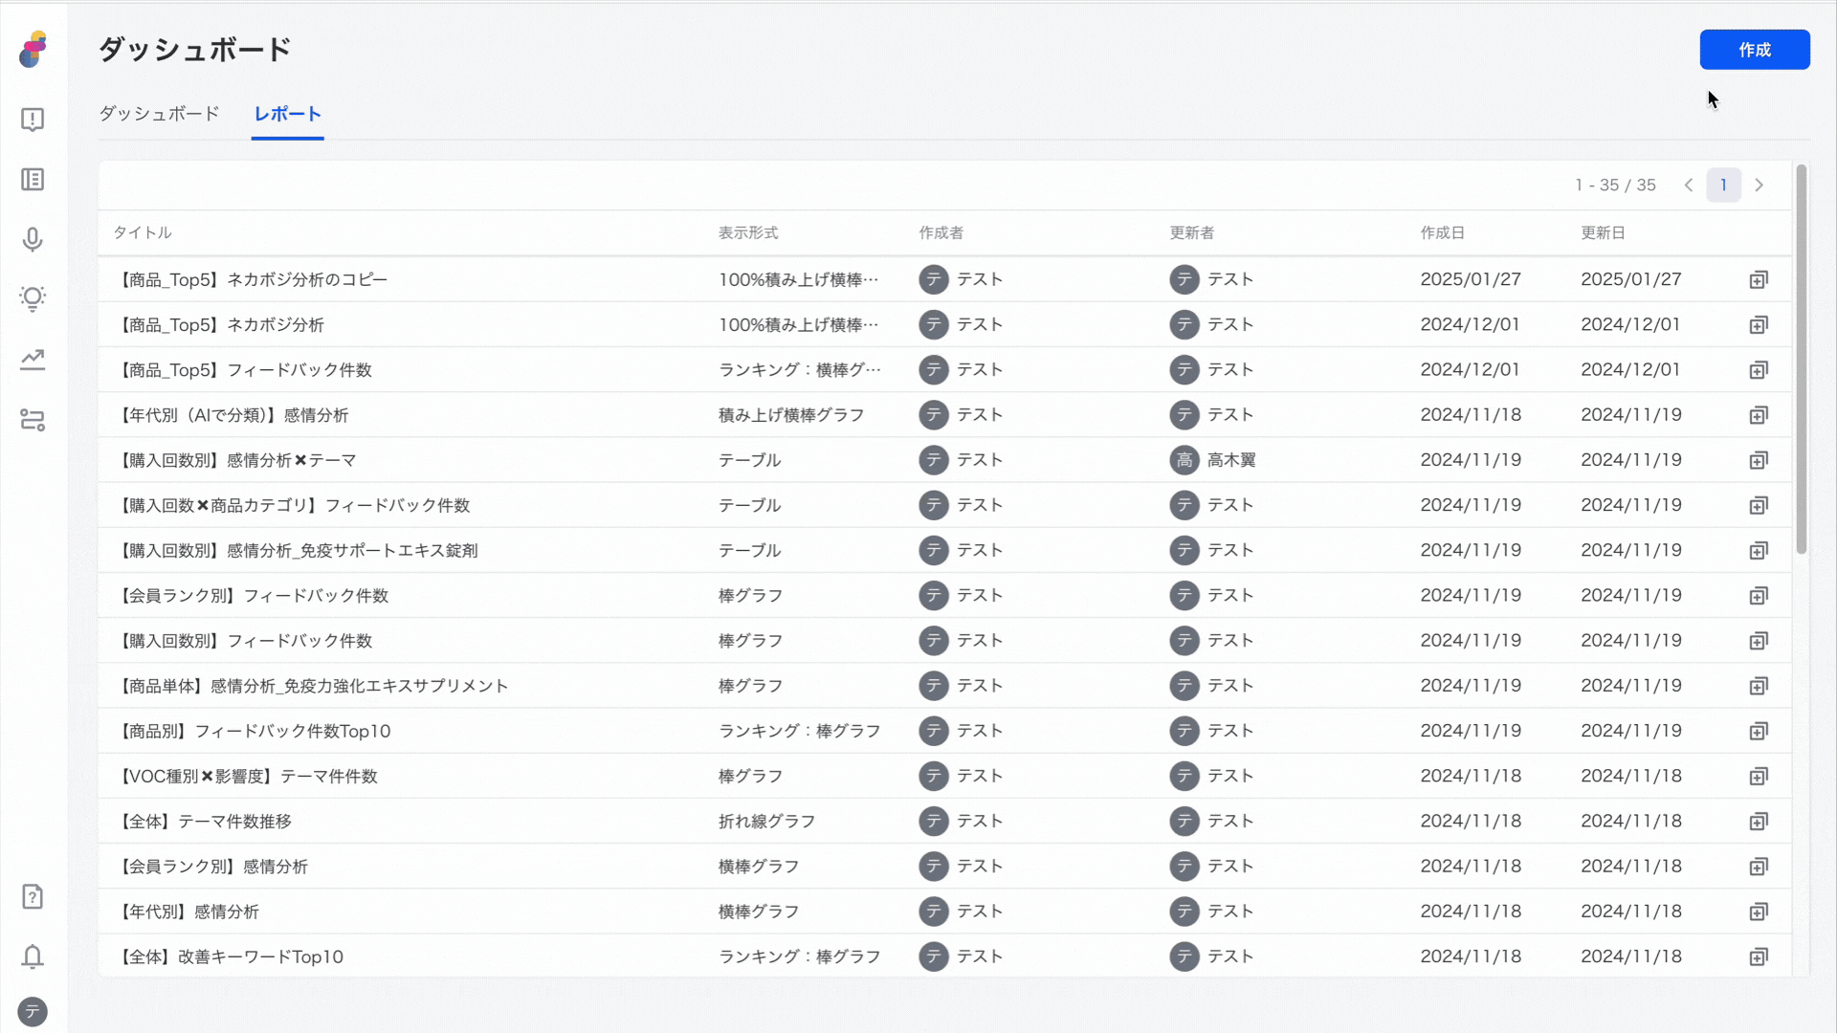Screen dimensions: 1837x1033
Task: Duplicate the 【商品_Top5】ネガポジ分析のコピー report
Action: tap(1759, 280)
